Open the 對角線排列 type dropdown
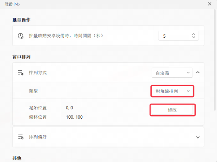This screenshot has height=162, width=217. click(172, 91)
